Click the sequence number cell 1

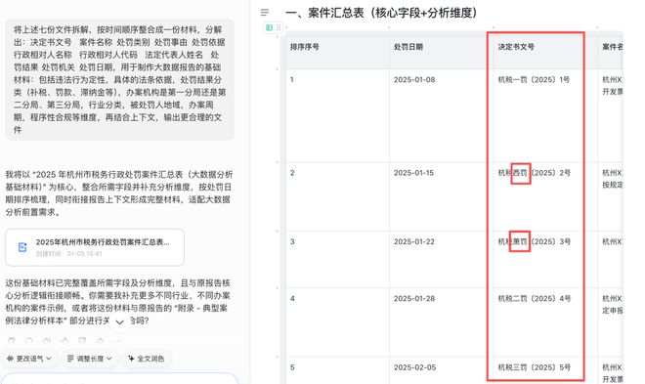pyautogui.click(x=292, y=80)
